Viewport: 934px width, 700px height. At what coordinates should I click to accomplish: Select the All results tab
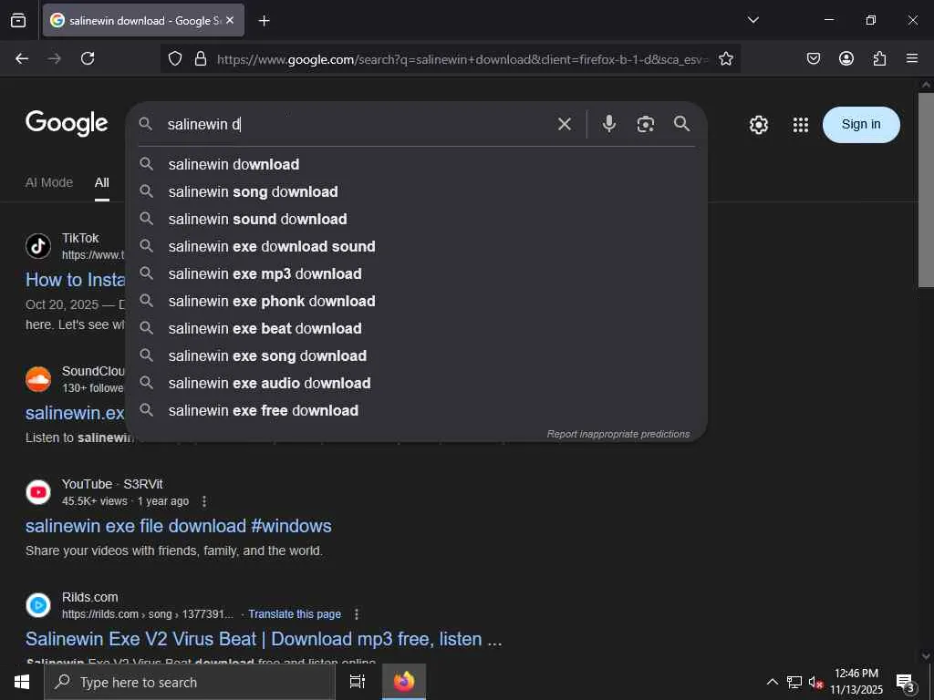click(102, 182)
